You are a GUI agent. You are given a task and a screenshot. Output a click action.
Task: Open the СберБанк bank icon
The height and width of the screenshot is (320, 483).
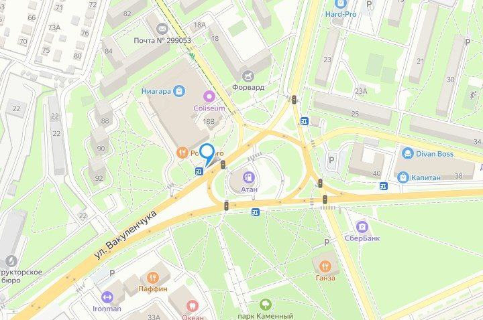click(362, 227)
